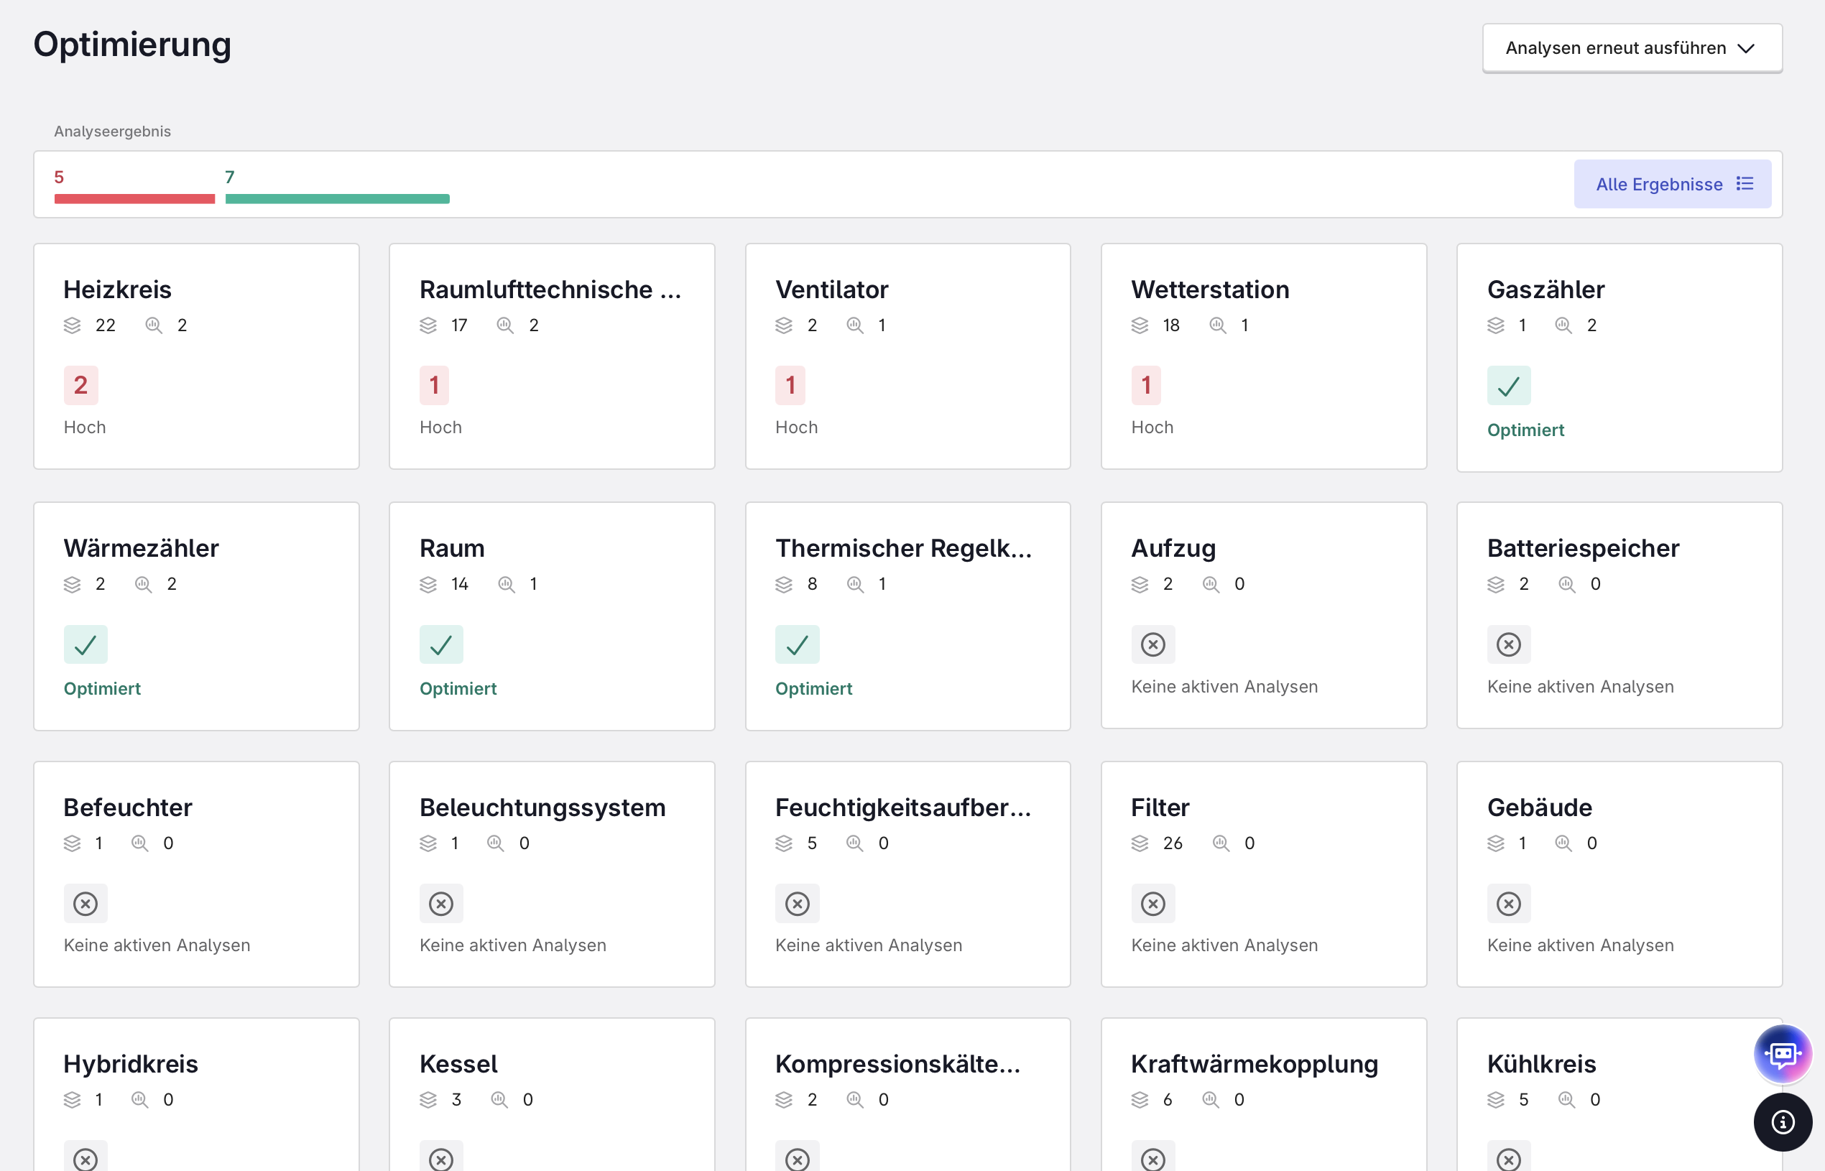Screen dimensions: 1825x1171
Task: Open the Ventilator card title
Action: (x=831, y=290)
